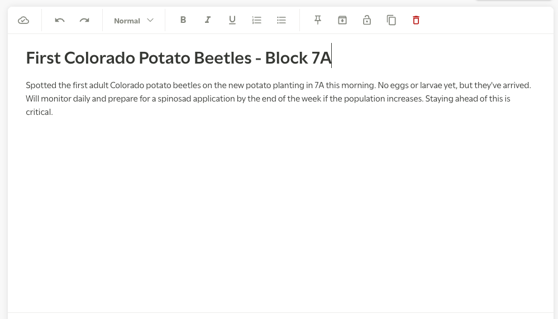Archive the note with the box icon
The height and width of the screenshot is (319, 558).
(342, 20)
